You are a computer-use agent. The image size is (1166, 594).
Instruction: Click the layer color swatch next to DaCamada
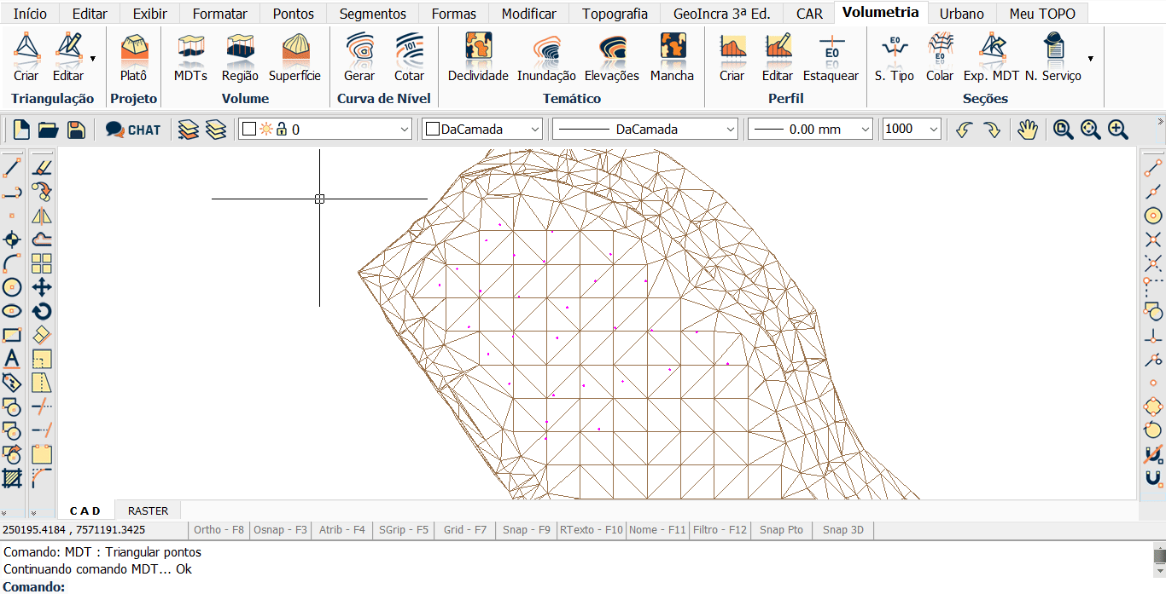click(433, 130)
